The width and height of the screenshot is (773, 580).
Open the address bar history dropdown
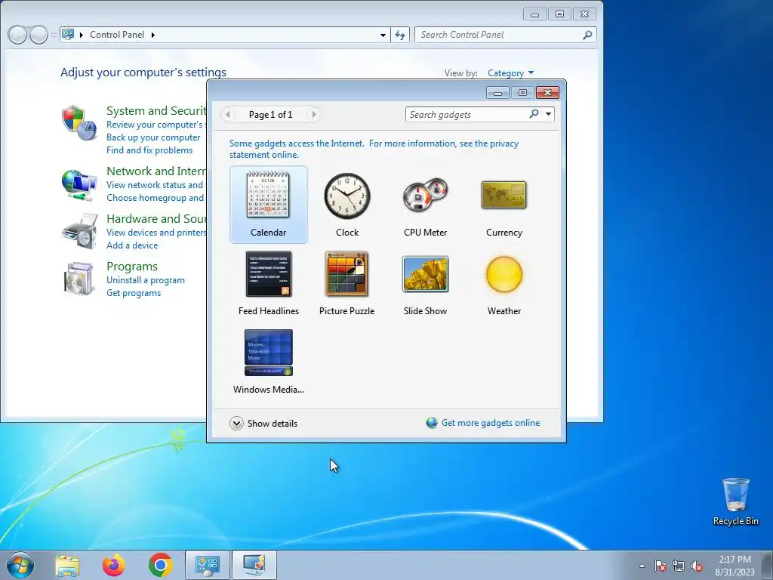tap(383, 35)
